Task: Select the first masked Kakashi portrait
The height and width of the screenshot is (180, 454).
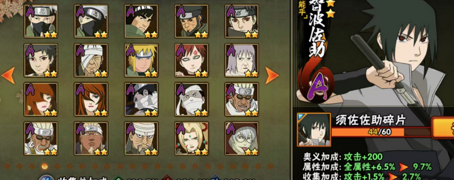Action: tap(40, 21)
